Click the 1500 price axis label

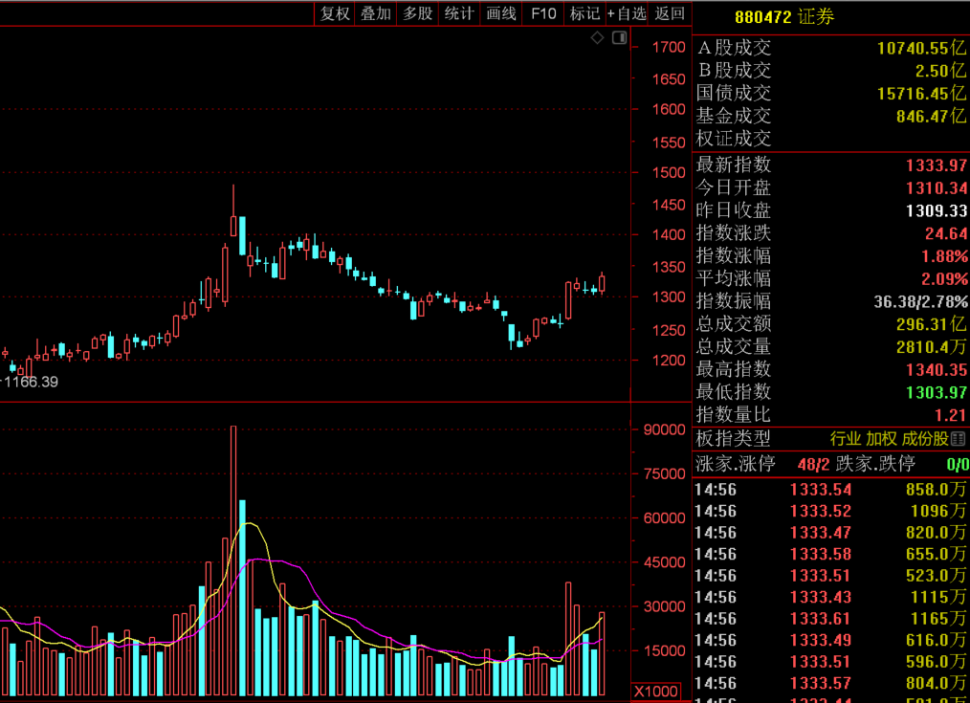pyautogui.click(x=669, y=173)
